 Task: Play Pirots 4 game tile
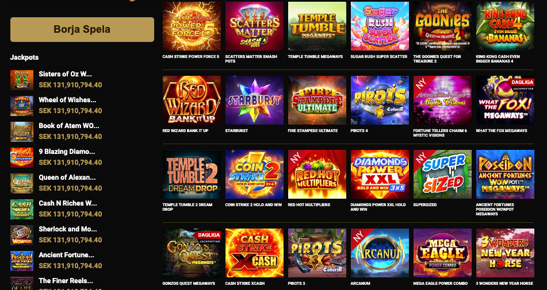pos(380,100)
